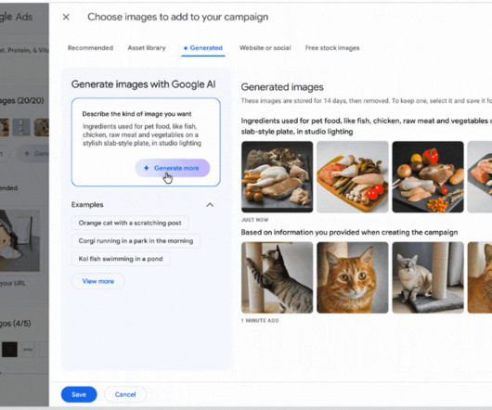Select the orange cat close-up image
The image size is (492, 410).
click(353, 277)
